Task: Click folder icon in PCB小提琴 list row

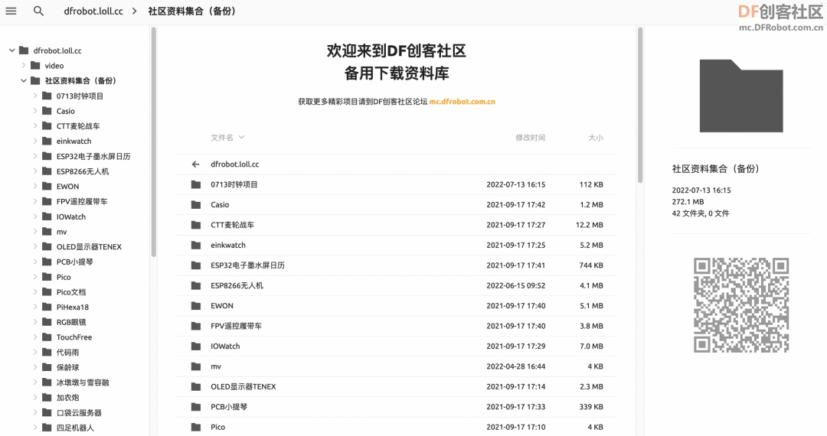Action: (196, 406)
